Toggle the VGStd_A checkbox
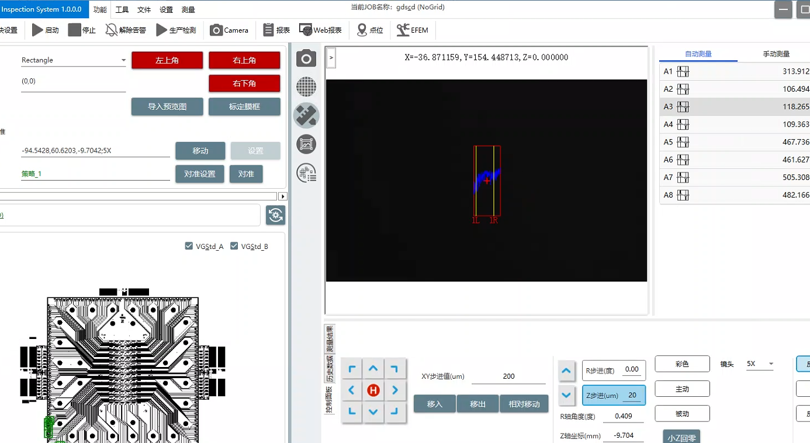This screenshot has height=443, width=810. 189,246
